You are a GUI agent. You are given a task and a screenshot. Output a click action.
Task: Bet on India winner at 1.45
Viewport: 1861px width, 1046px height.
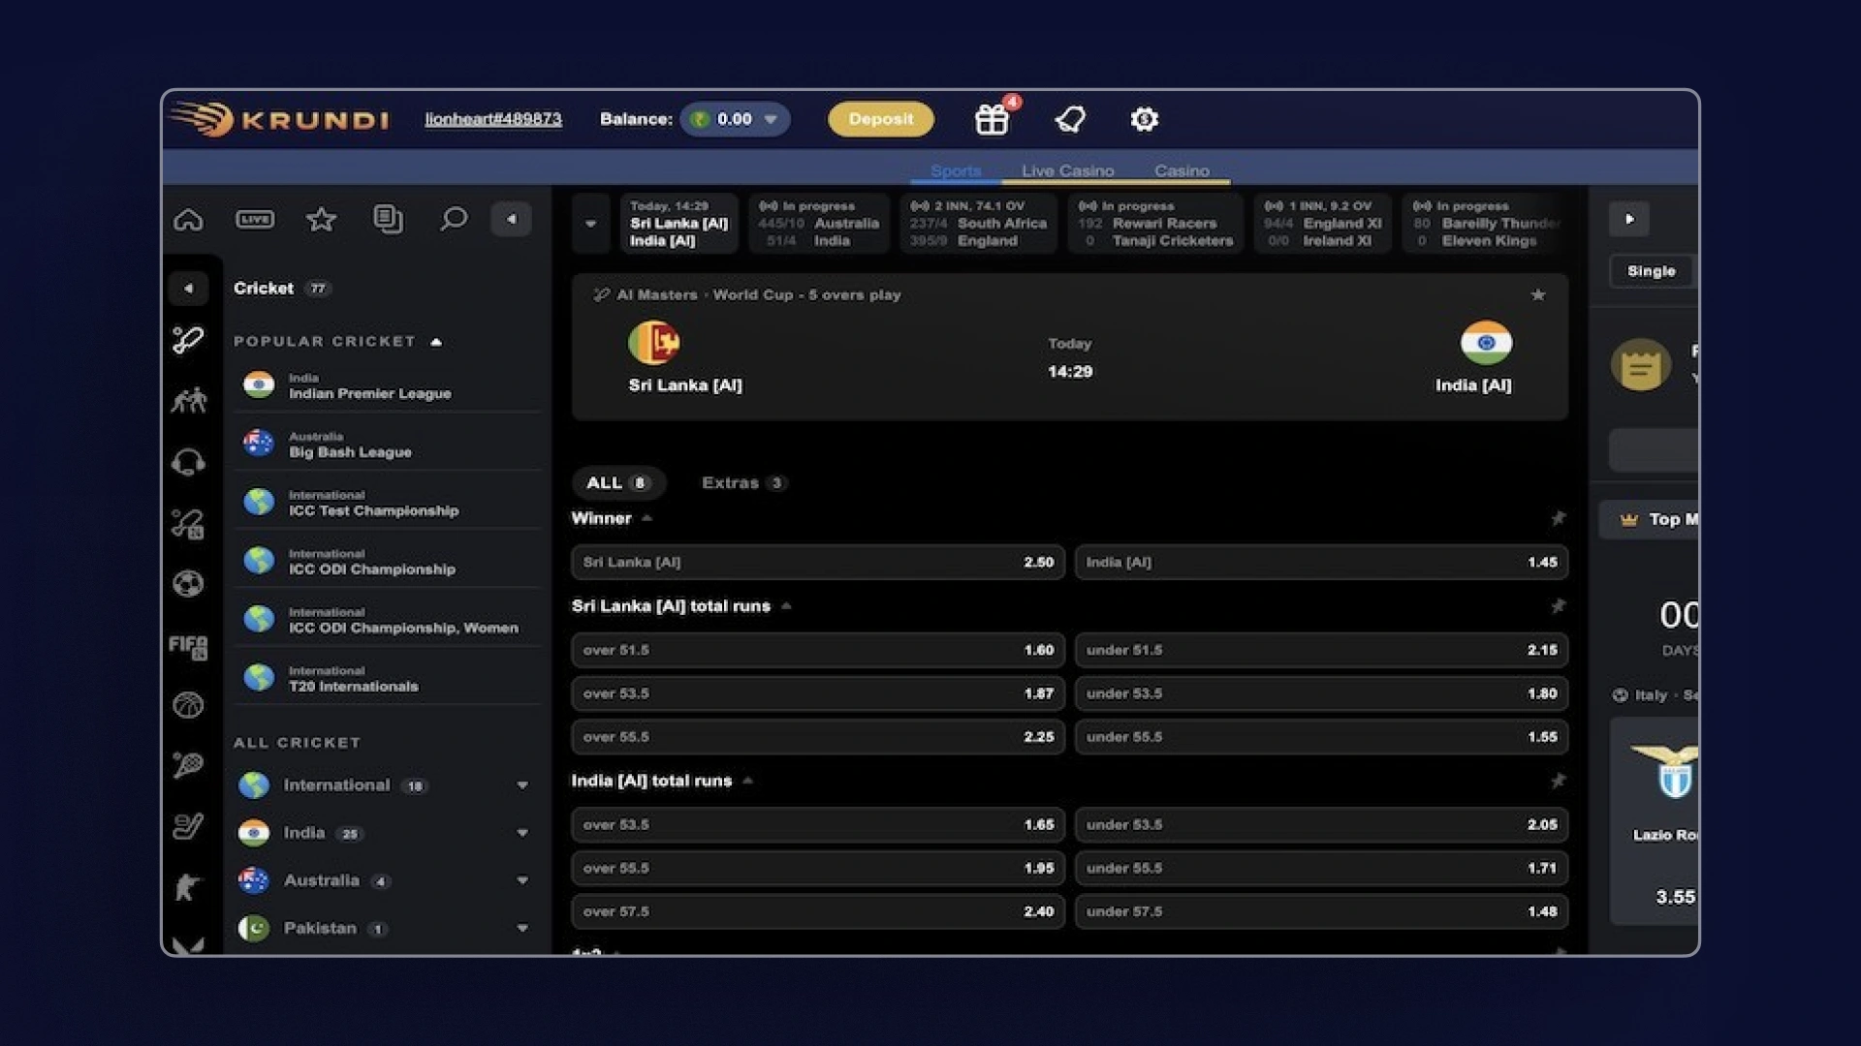click(x=1321, y=563)
